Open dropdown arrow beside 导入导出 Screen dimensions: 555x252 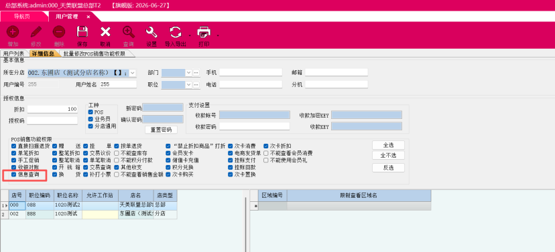[x=190, y=35]
